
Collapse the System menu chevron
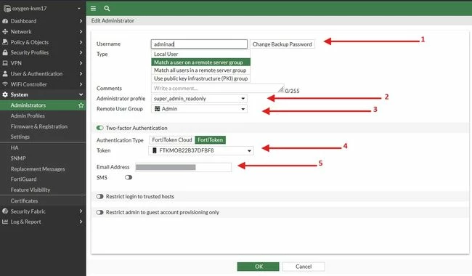(x=81, y=94)
